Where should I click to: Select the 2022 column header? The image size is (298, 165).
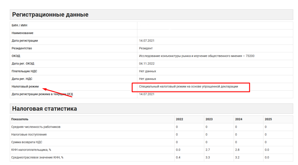coord(180,119)
